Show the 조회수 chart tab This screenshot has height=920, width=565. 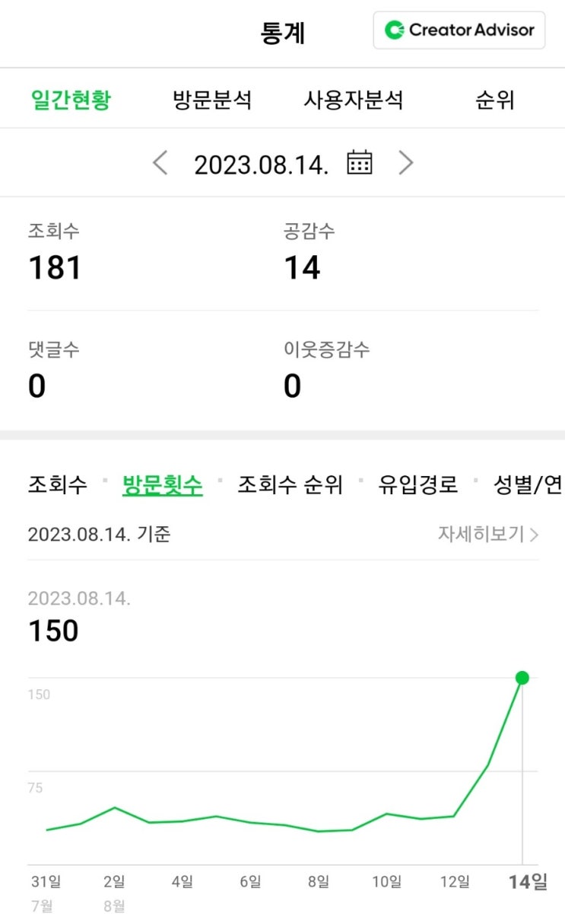(x=58, y=485)
